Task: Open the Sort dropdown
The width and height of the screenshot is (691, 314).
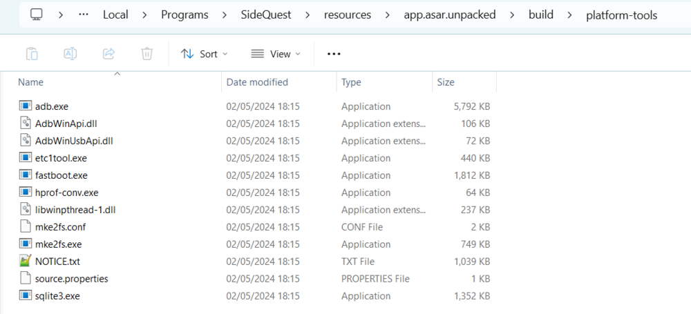Action: coord(204,54)
